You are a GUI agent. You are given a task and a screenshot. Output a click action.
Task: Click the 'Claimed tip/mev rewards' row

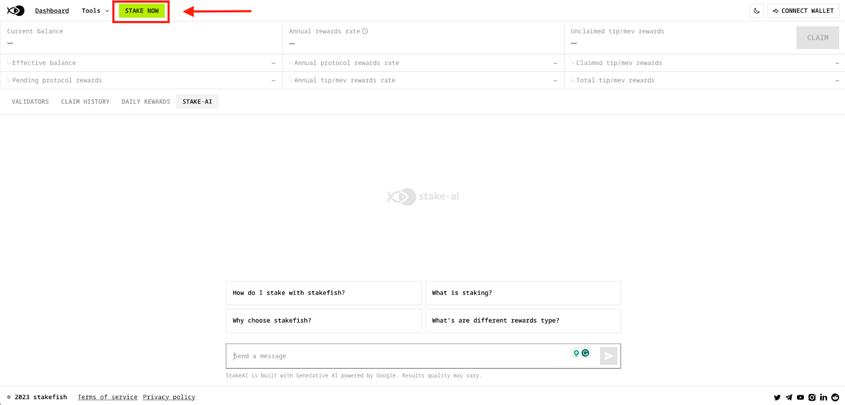point(705,63)
